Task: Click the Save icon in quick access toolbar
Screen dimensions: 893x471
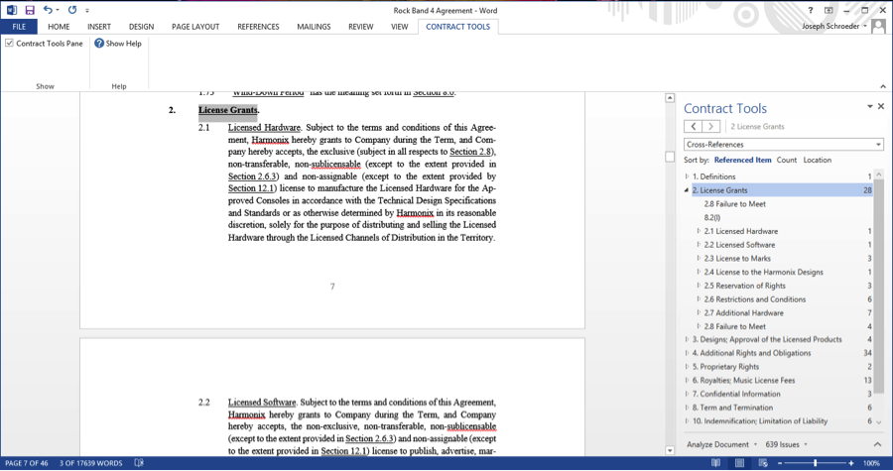Action: click(30, 10)
